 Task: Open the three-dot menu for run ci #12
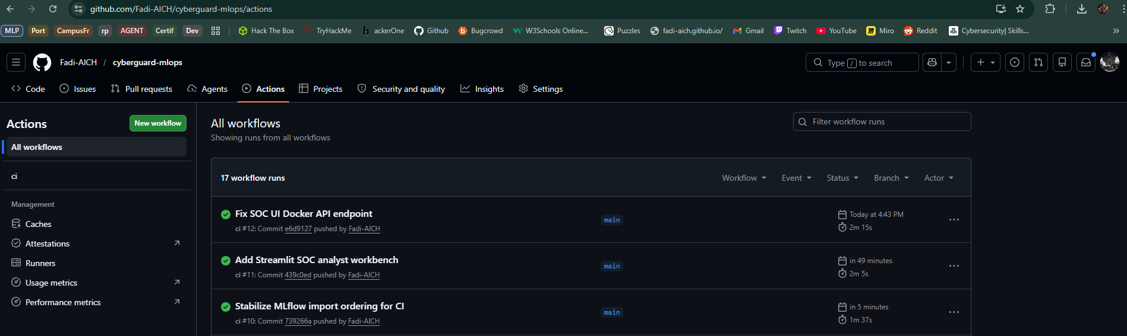click(954, 220)
